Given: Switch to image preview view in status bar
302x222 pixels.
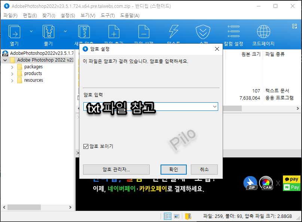Looking at the screenshot, I should (177, 216).
